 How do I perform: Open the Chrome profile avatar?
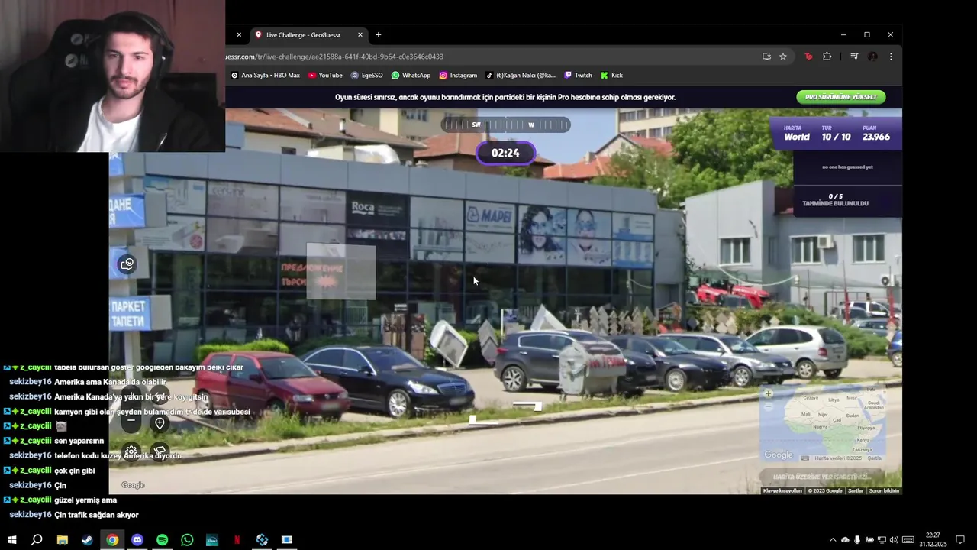tap(872, 57)
